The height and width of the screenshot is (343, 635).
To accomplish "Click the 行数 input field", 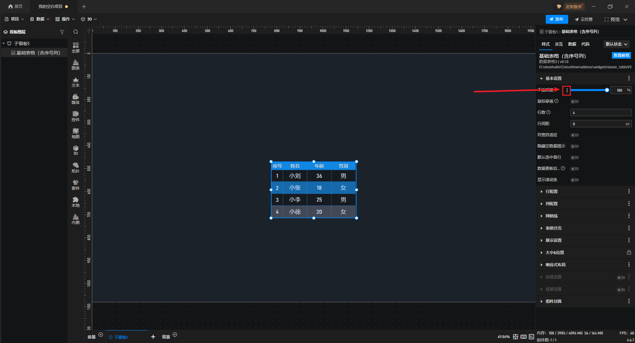I will tap(601, 113).
